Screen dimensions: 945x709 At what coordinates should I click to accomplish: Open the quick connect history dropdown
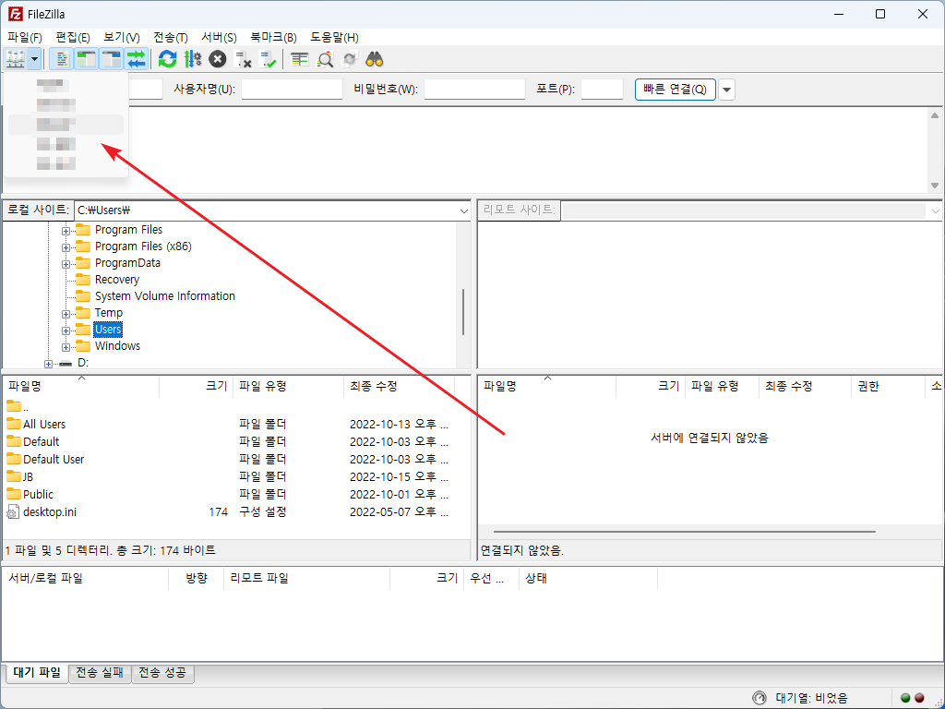coord(726,90)
